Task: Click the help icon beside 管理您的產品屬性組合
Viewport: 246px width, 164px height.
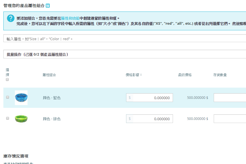Action: click(x=48, y=6)
